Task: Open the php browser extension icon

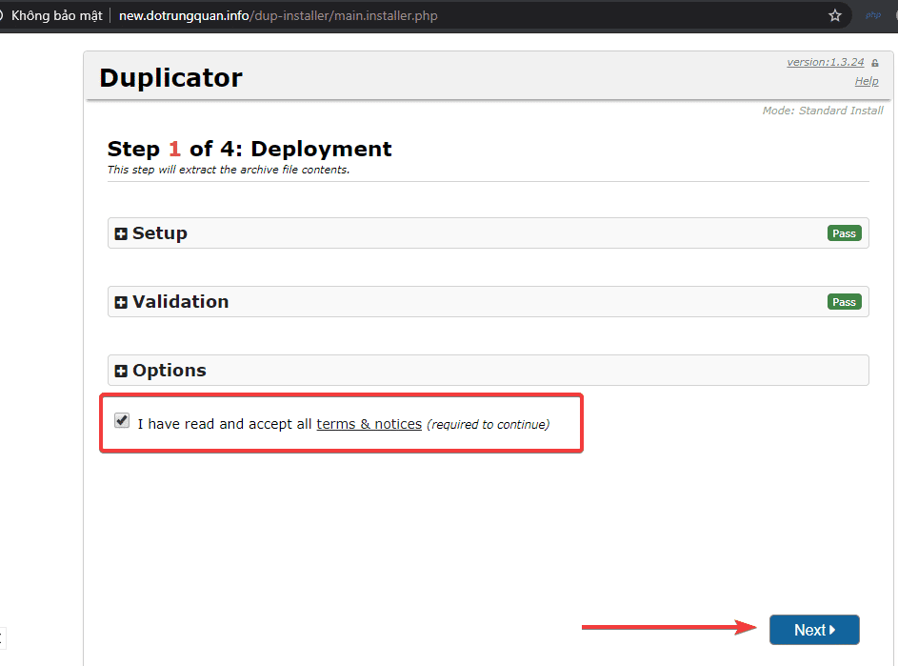Action: tap(872, 15)
